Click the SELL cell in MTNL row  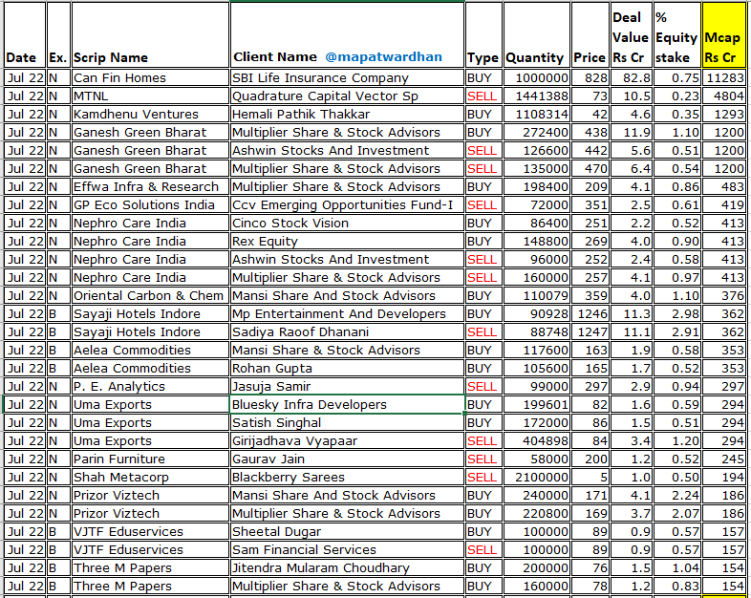click(483, 96)
